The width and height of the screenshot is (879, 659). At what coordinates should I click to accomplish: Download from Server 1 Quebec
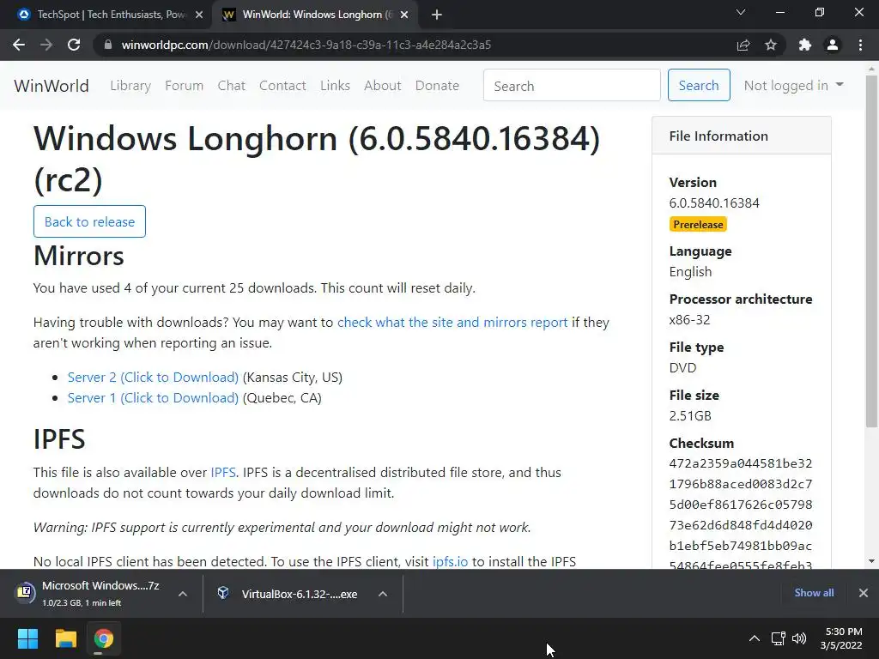[x=153, y=398]
